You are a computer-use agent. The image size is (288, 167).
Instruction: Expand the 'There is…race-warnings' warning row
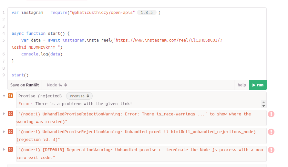tap(4, 114)
